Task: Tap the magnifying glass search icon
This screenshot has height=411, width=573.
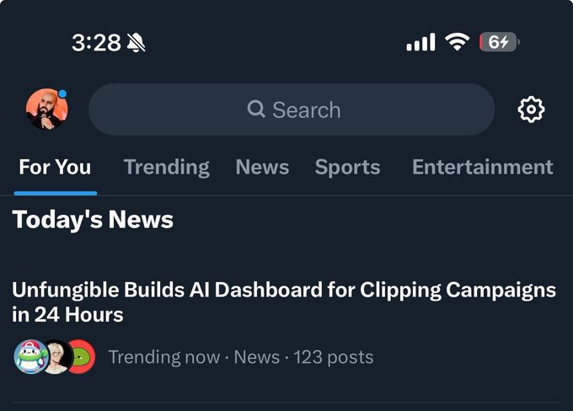Action: coord(256,109)
